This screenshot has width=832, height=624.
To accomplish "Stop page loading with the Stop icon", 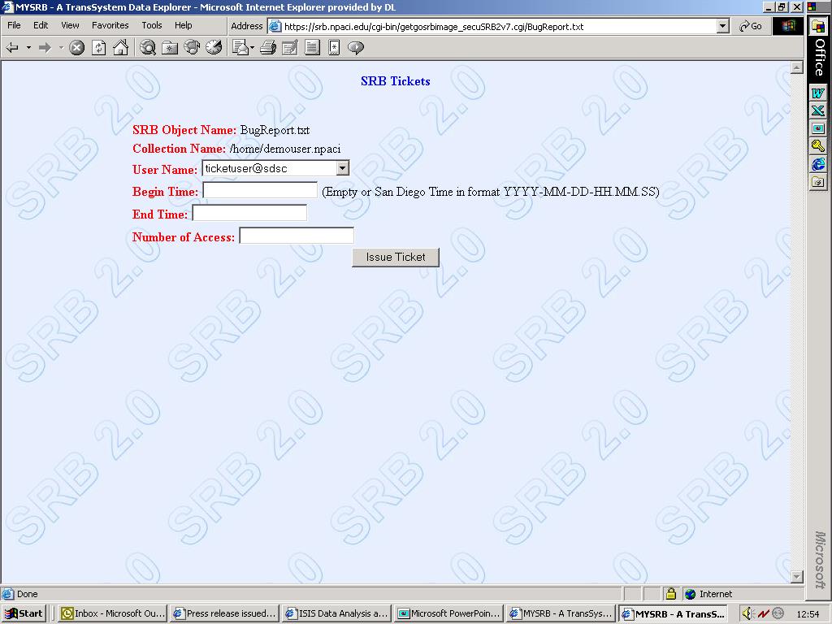I will pyautogui.click(x=77, y=48).
